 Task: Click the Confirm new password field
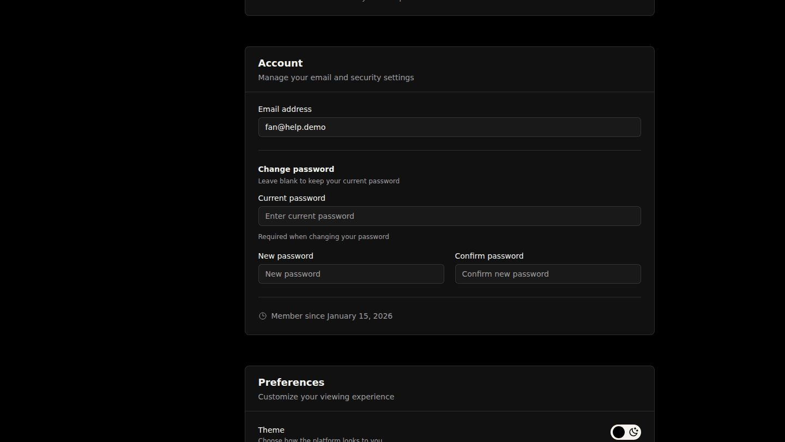point(548,274)
